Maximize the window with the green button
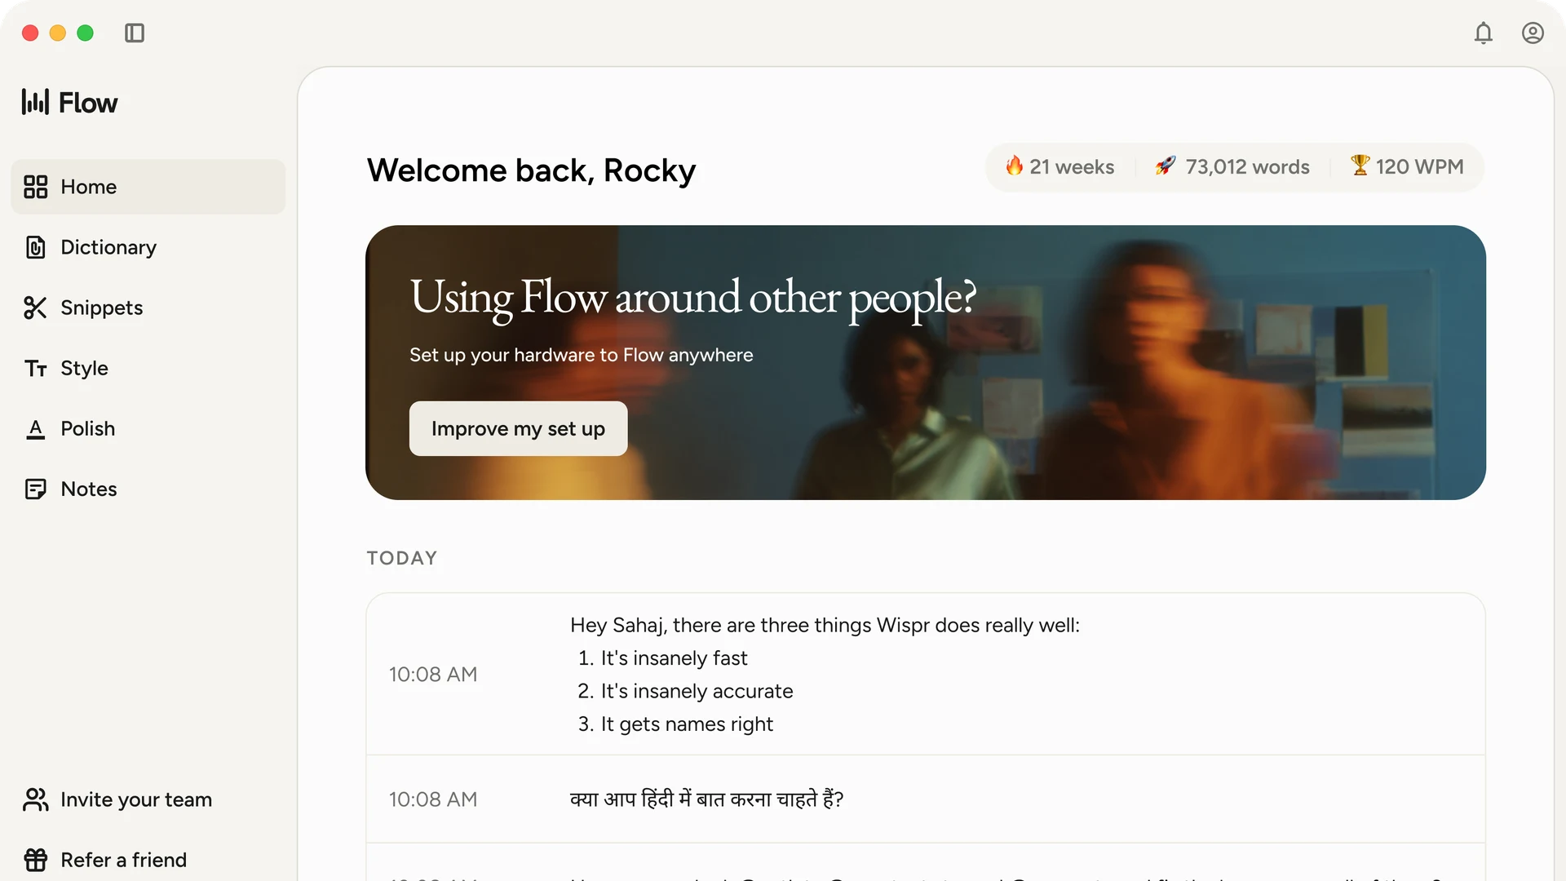This screenshot has height=881, width=1566. coord(86,33)
